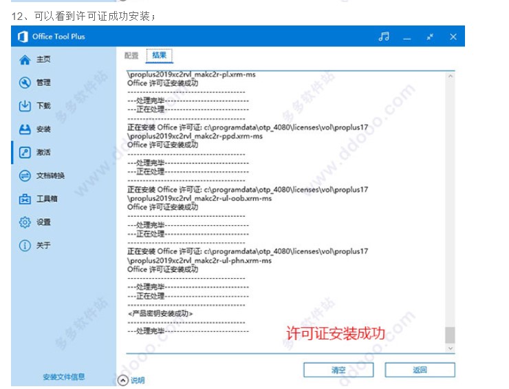Viewport: 509px width, 389px height.
Task: Click the 工具箱 toolbox icon
Action: click(x=25, y=199)
